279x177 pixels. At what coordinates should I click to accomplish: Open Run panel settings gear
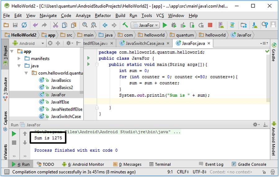pos(256,124)
